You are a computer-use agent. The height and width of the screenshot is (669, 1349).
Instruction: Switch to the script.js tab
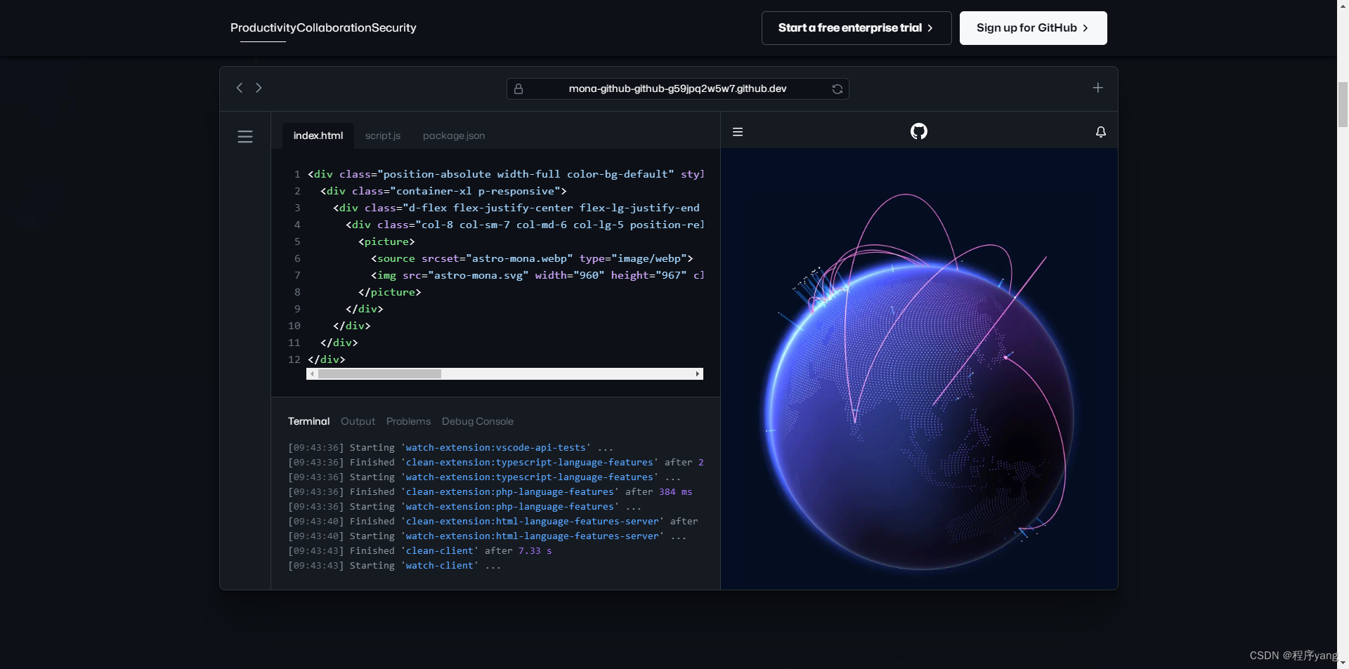click(383, 135)
